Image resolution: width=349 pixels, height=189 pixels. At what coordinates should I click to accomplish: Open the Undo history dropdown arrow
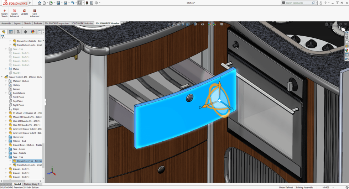click(x=75, y=3)
